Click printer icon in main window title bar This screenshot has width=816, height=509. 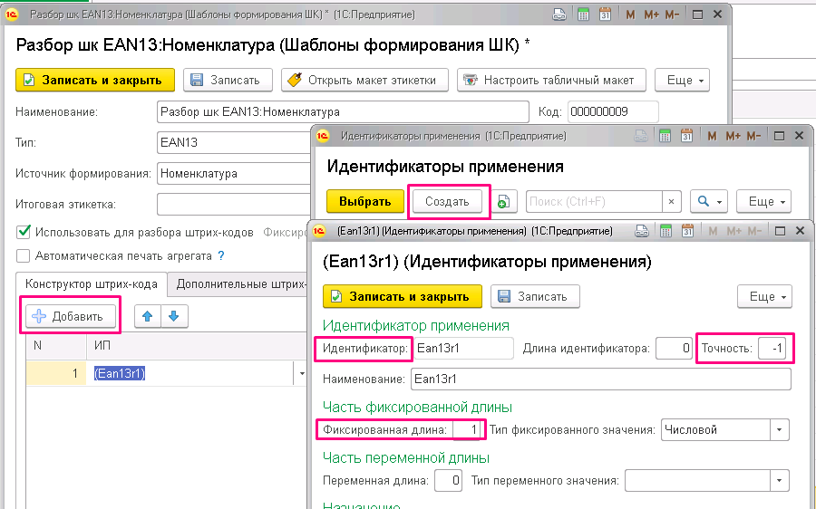tap(559, 14)
